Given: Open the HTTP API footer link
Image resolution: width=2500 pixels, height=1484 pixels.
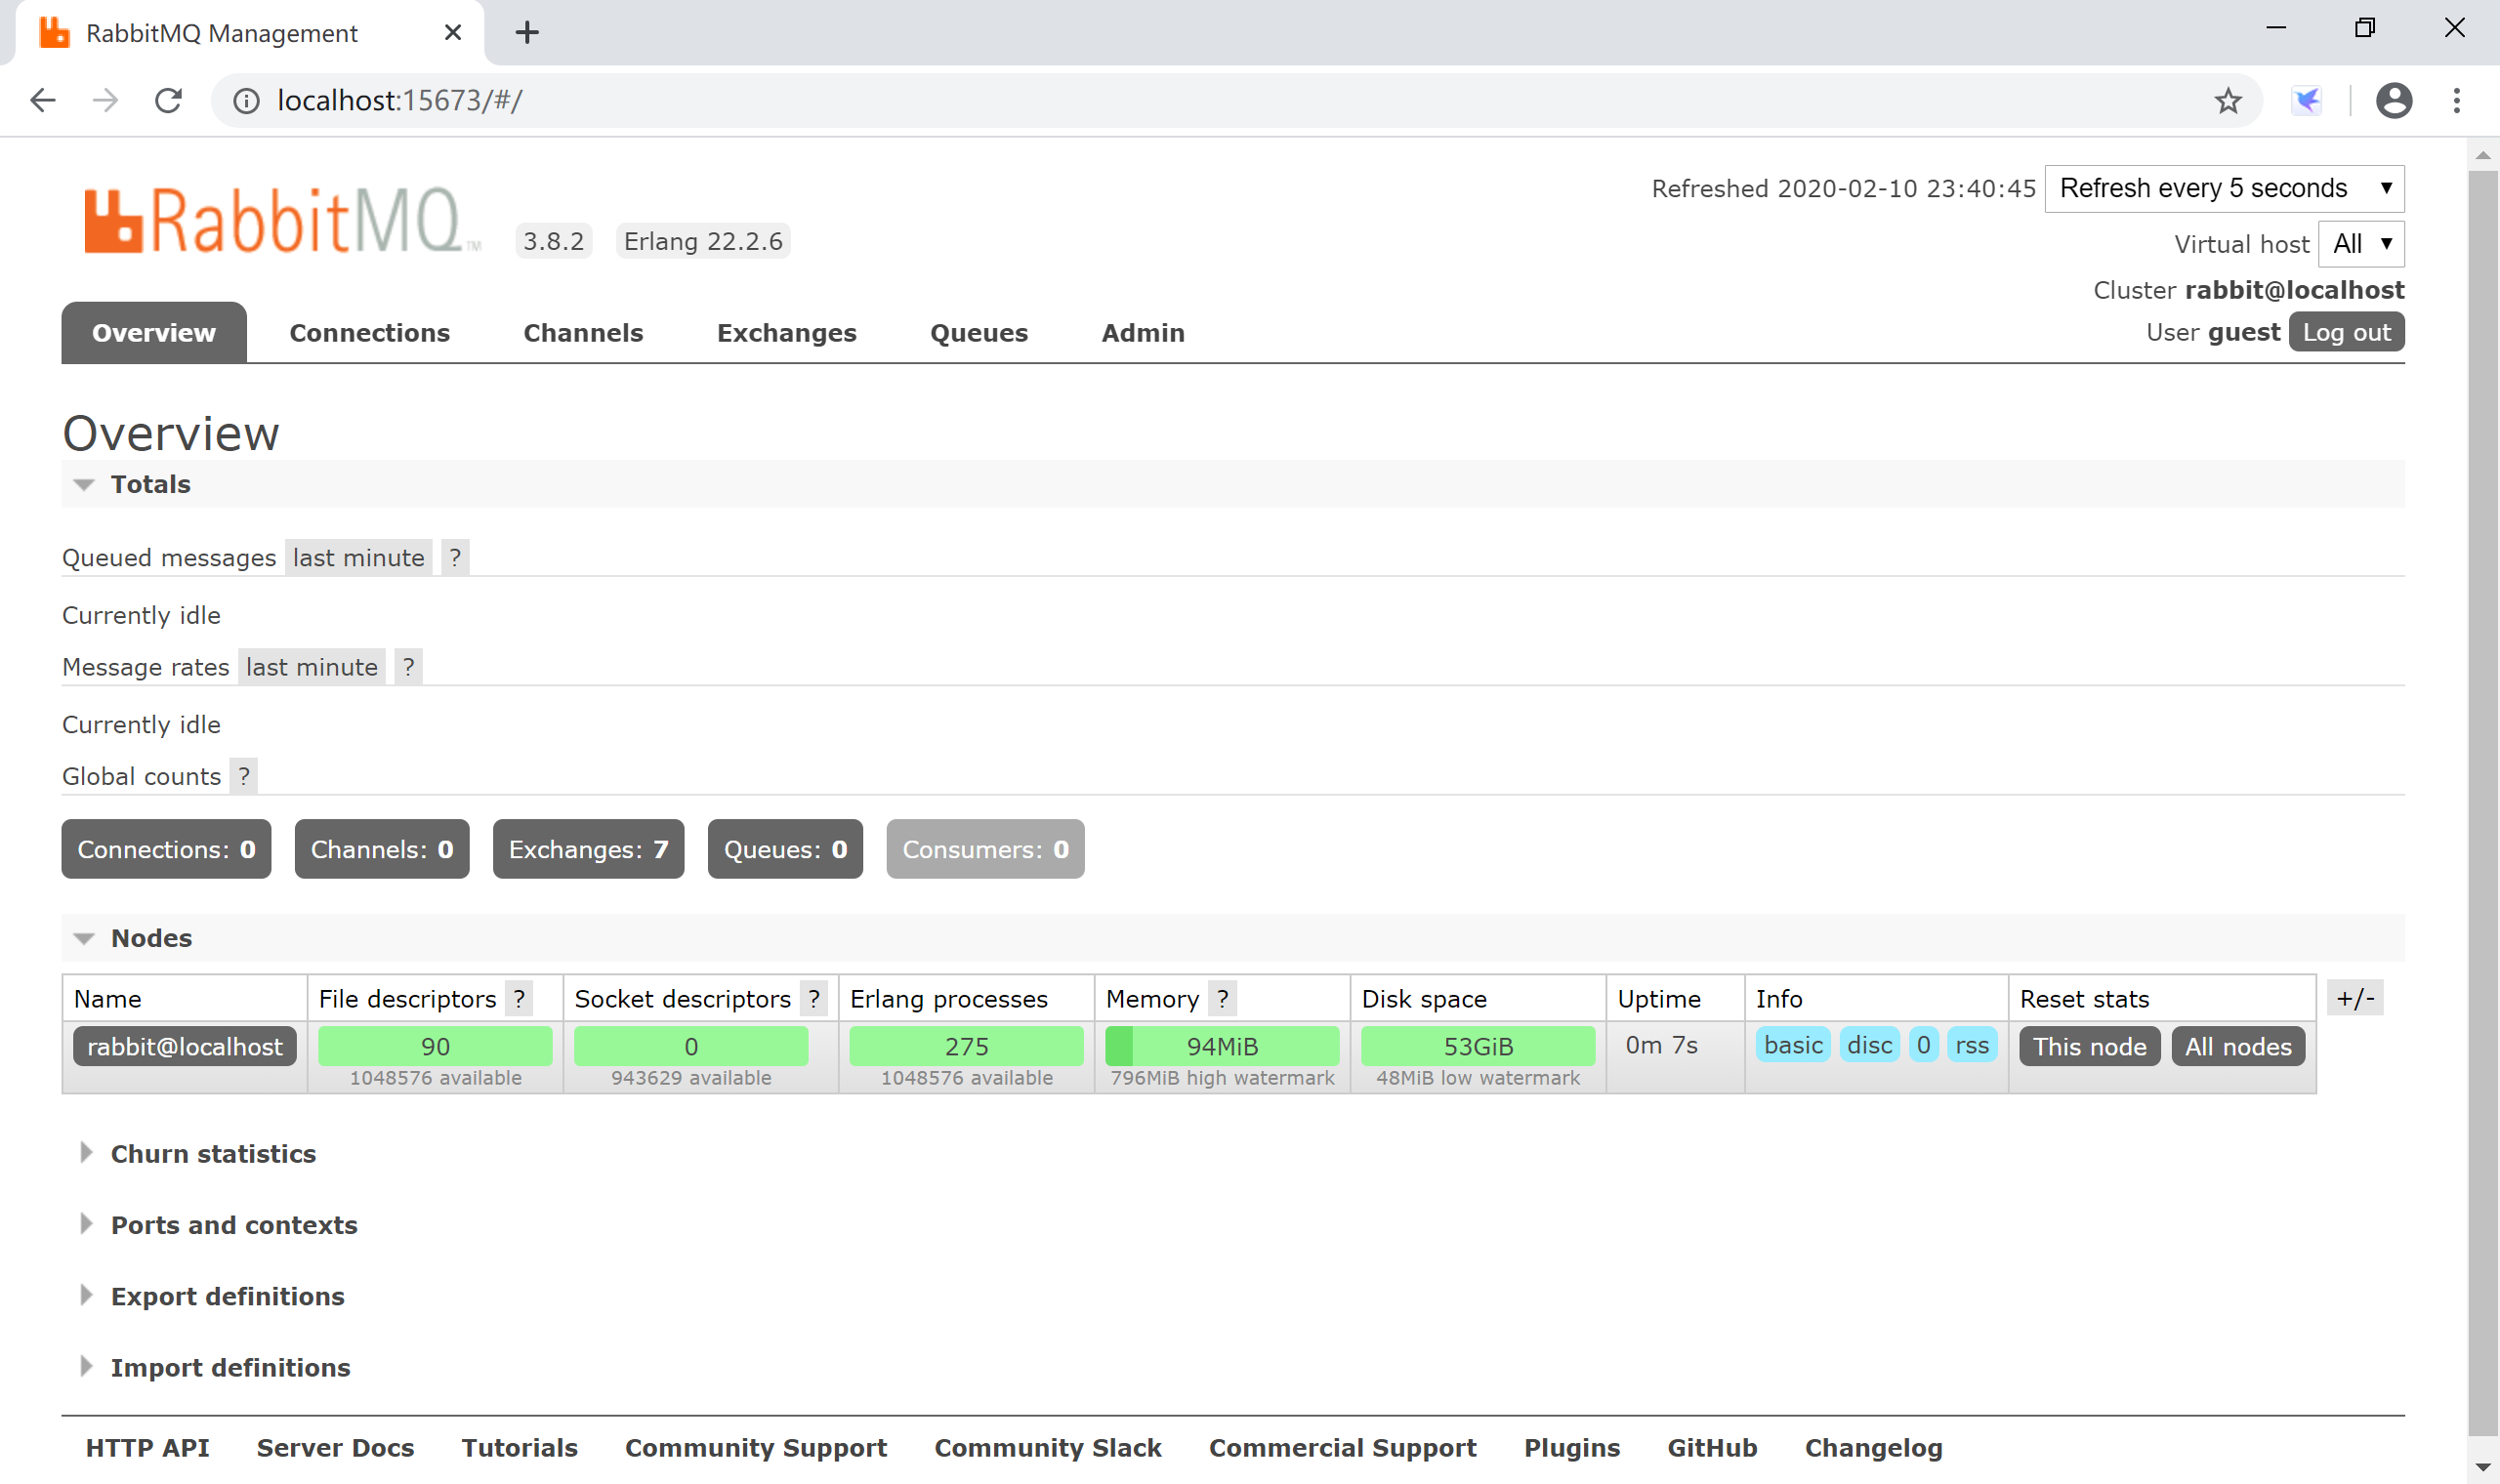Looking at the screenshot, I should [x=147, y=1448].
